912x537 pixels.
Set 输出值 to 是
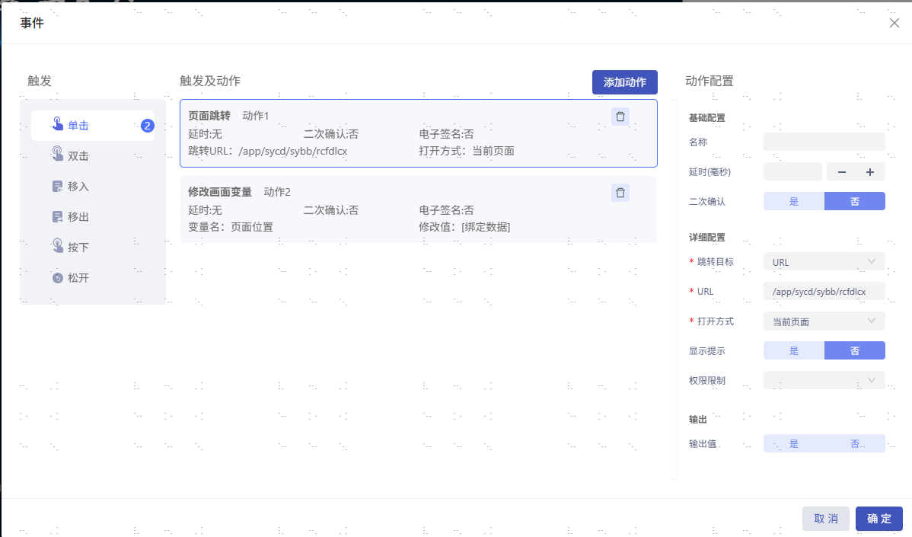point(794,443)
